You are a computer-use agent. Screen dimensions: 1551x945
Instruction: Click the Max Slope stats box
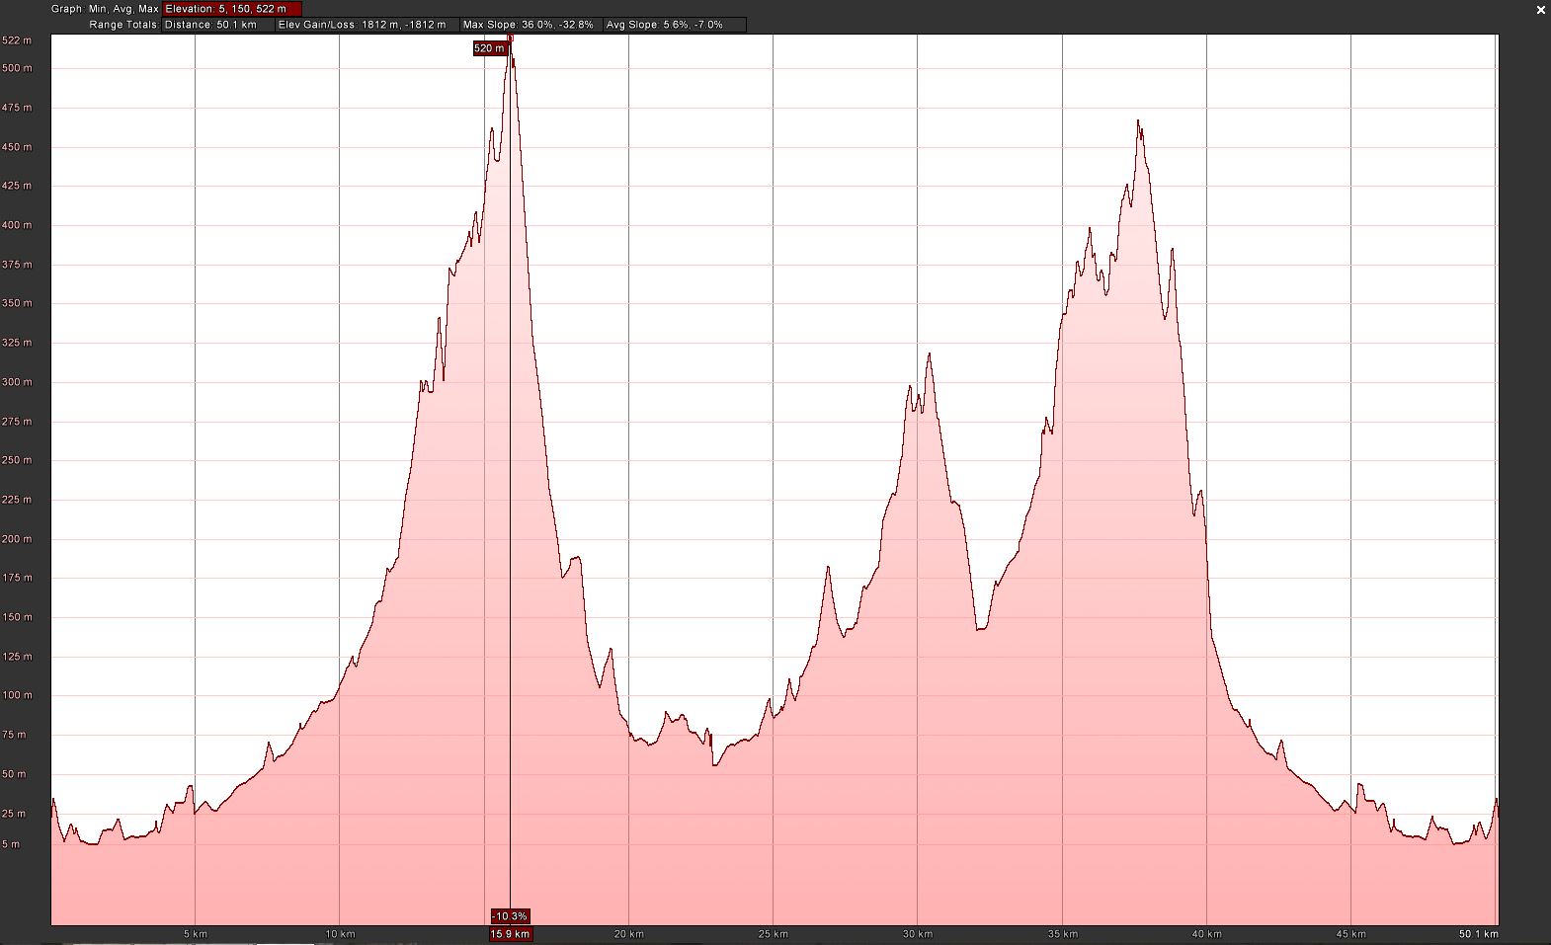(529, 25)
